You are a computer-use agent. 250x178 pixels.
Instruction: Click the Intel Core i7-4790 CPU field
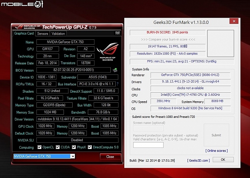[x=190, y=95]
